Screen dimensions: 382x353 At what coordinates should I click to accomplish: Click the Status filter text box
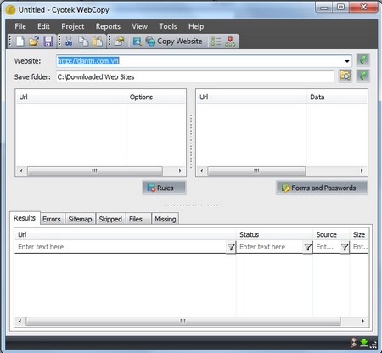click(270, 247)
